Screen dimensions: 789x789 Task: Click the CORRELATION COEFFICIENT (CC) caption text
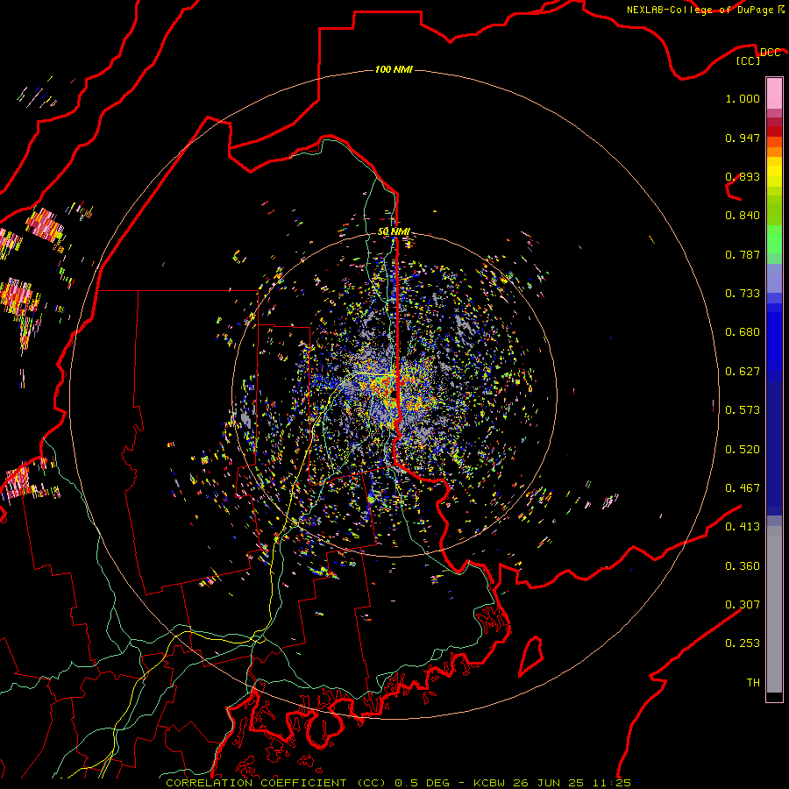[x=276, y=783]
